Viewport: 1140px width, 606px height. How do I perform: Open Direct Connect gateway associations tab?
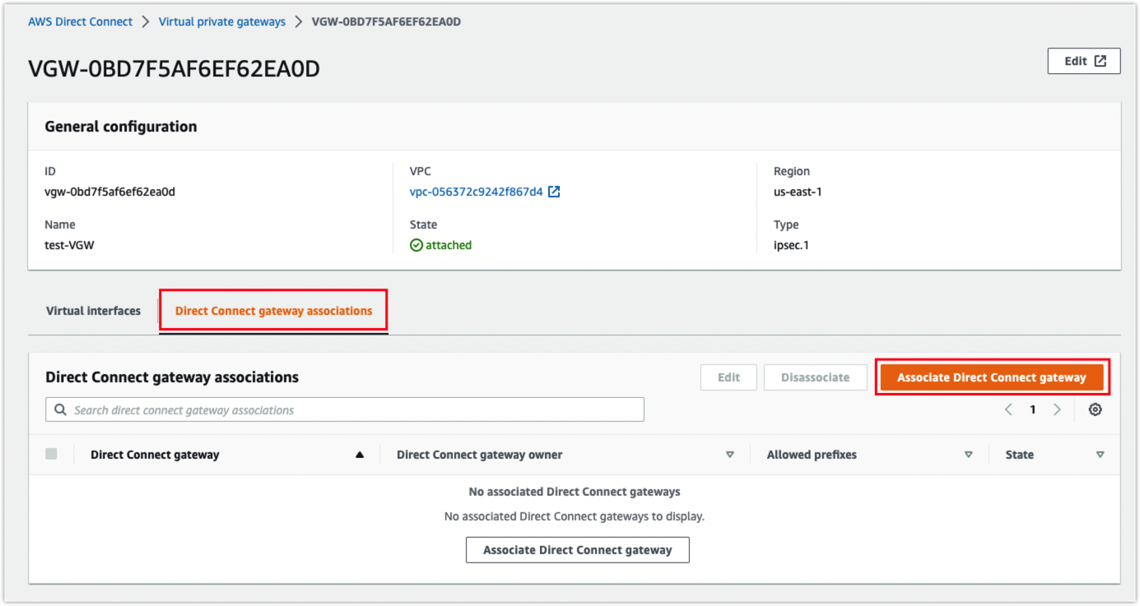273,311
